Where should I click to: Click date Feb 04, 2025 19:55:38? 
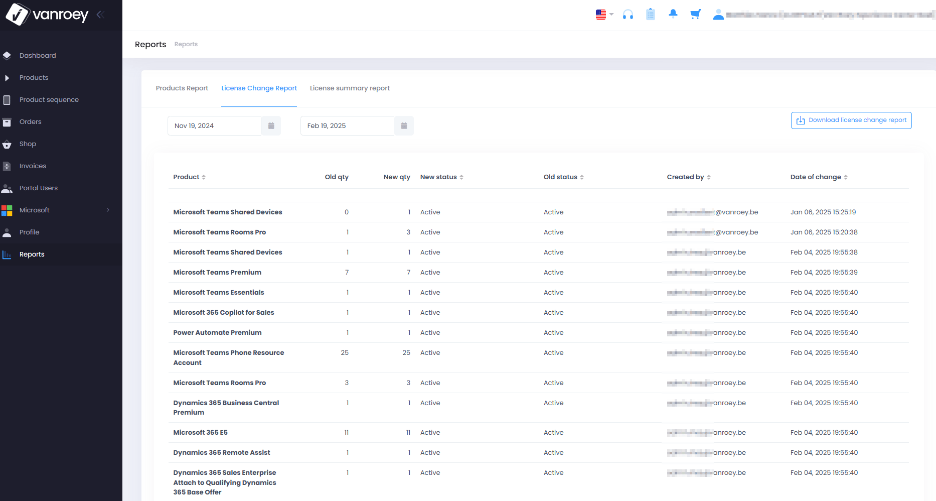click(x=824, y=252)
